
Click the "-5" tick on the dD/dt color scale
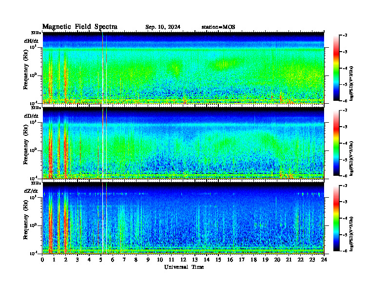(345, 160)
